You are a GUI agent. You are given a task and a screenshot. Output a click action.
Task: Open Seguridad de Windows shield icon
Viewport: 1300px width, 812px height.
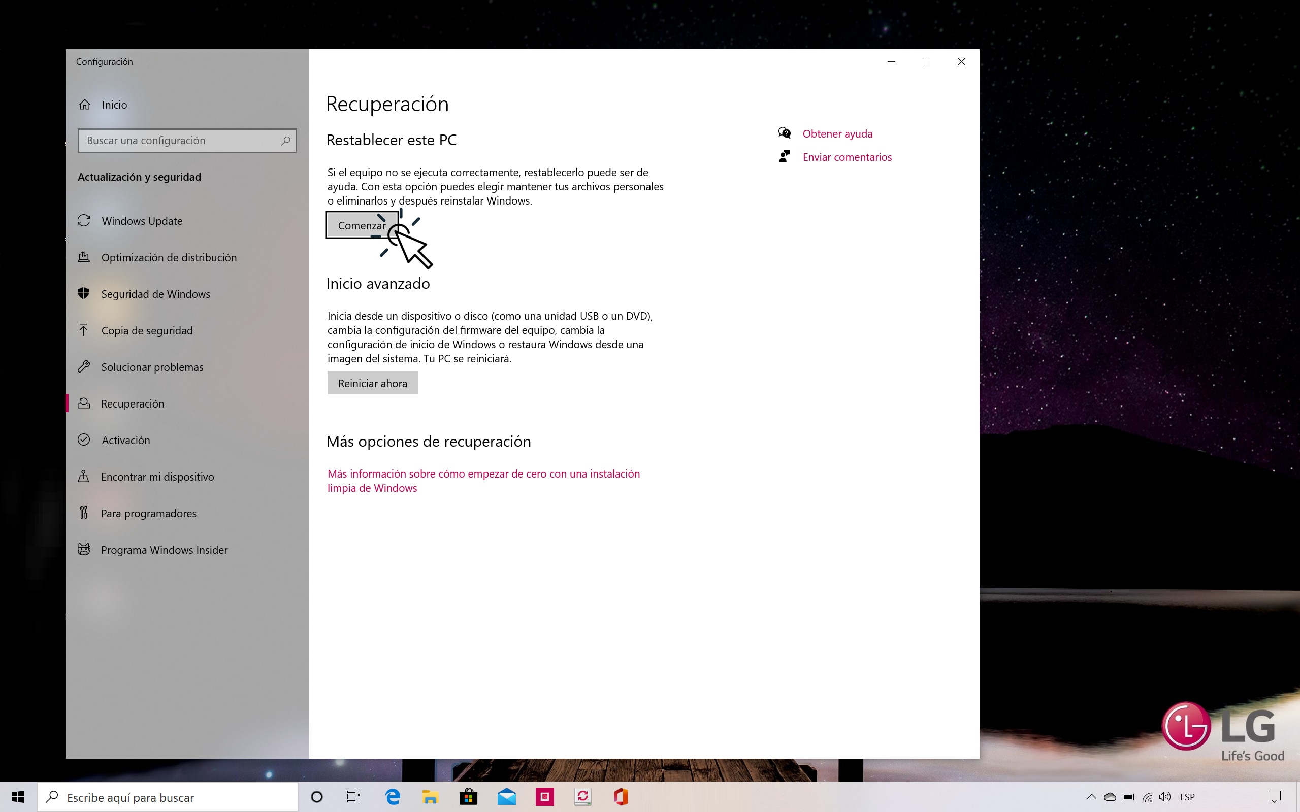click(84, 294)
